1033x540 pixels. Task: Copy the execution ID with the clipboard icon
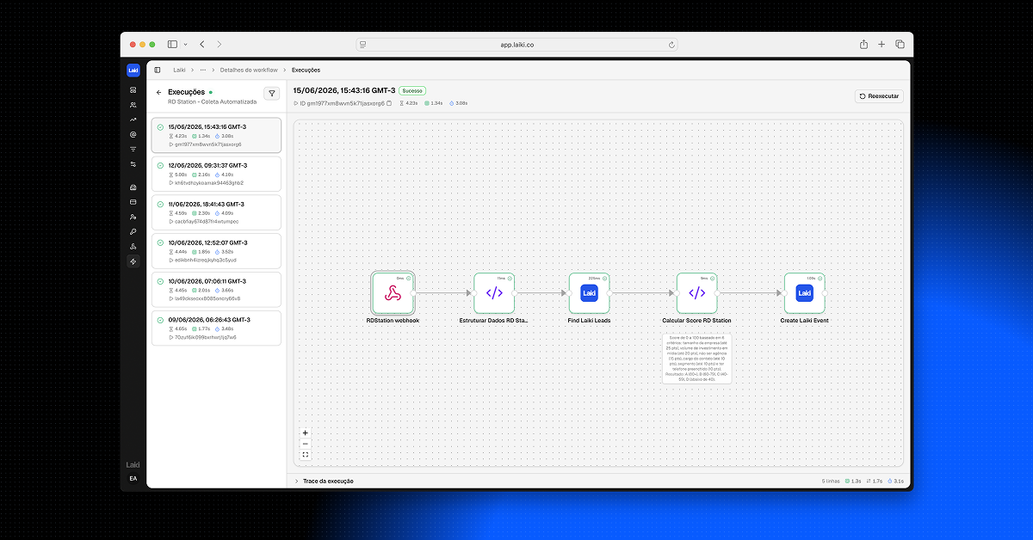click(389, 103)
